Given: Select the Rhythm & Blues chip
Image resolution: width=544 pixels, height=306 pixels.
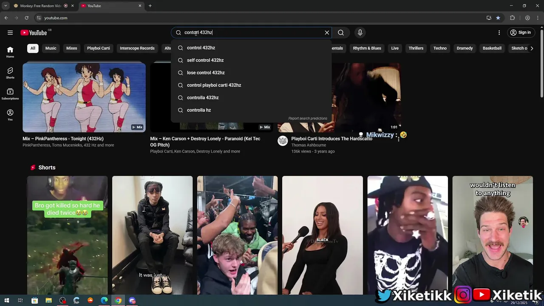Looking at the screenshot, I should [367, 48].
